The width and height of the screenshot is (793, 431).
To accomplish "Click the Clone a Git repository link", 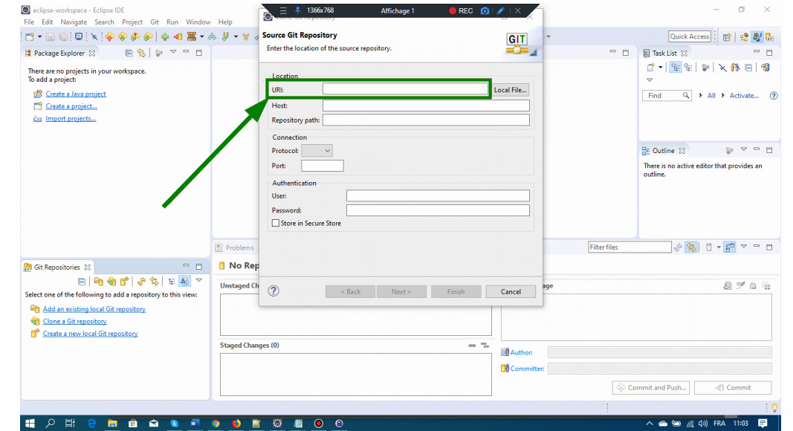I will (x=75, y=321).
